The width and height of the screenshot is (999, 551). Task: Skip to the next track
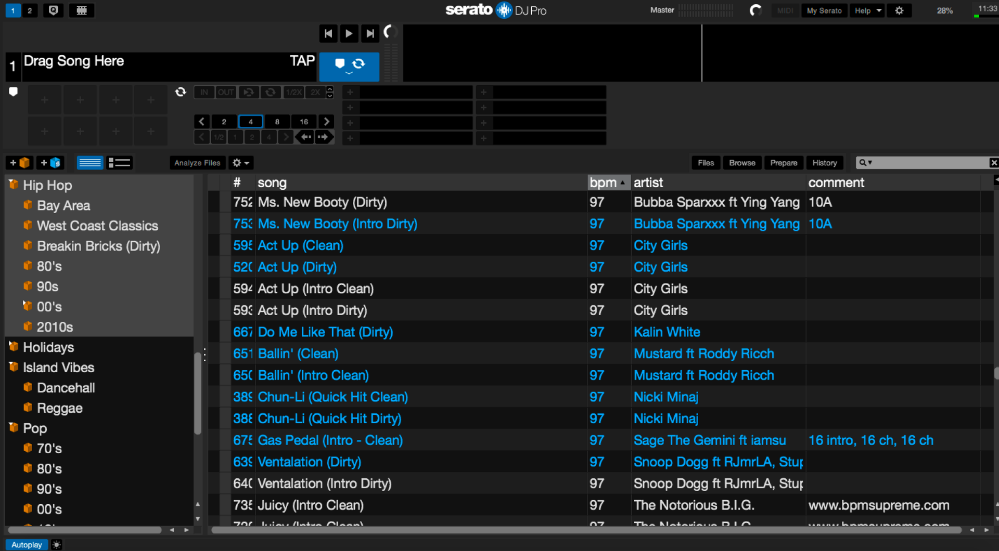369,34
